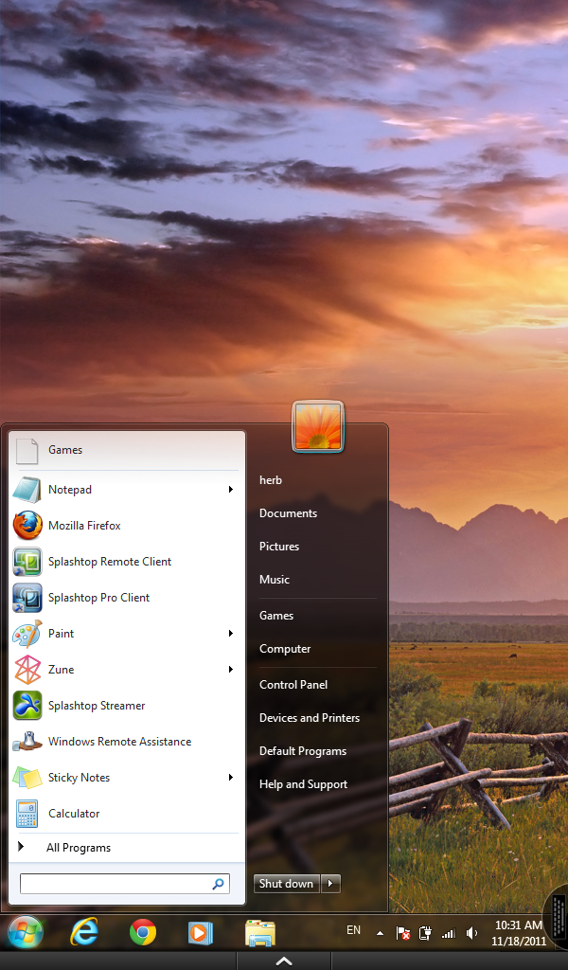The width and height of the screenshot is (568, 970).
Task: Launch Splashtop Remote Client
Action: tap(109, 562)
